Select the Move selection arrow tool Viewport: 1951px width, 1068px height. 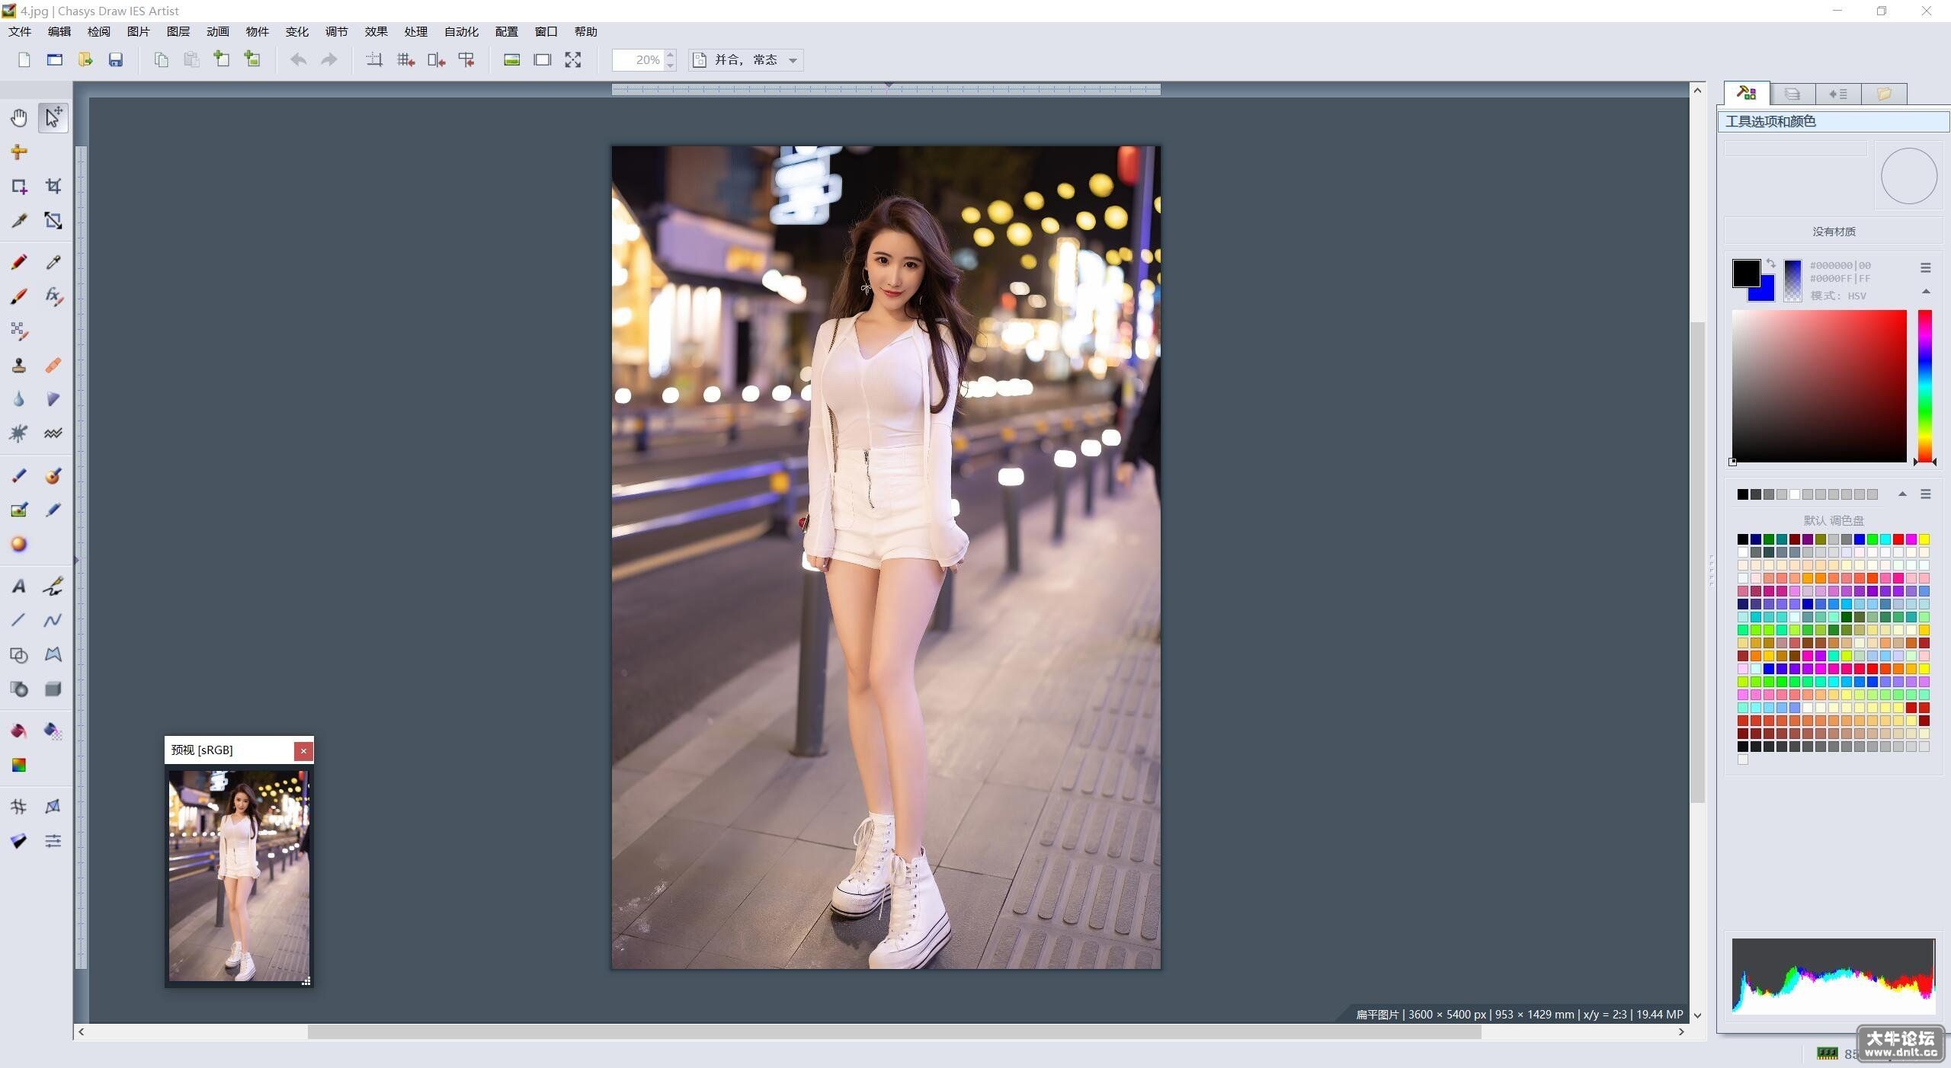point(53,117)
